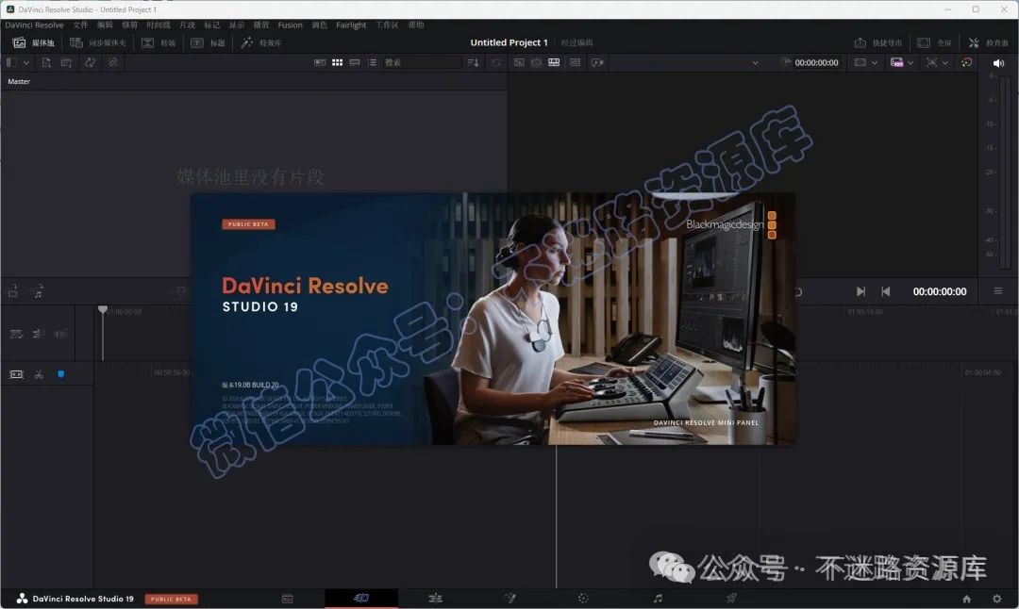Click the Master bin label
1019x609 pixels.
point(19,81)
